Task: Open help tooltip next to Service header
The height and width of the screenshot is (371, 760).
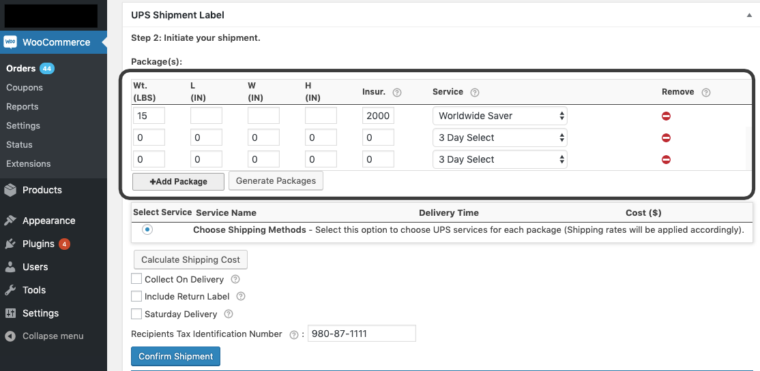Action: point(475,93)
